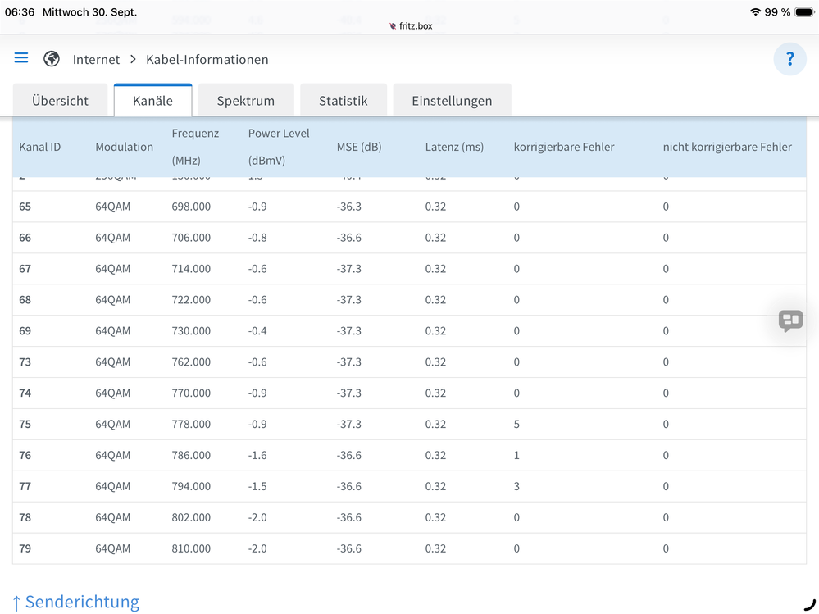
Task: Jump to the Senderichtung section heading
Action: (x=75, y=602)
